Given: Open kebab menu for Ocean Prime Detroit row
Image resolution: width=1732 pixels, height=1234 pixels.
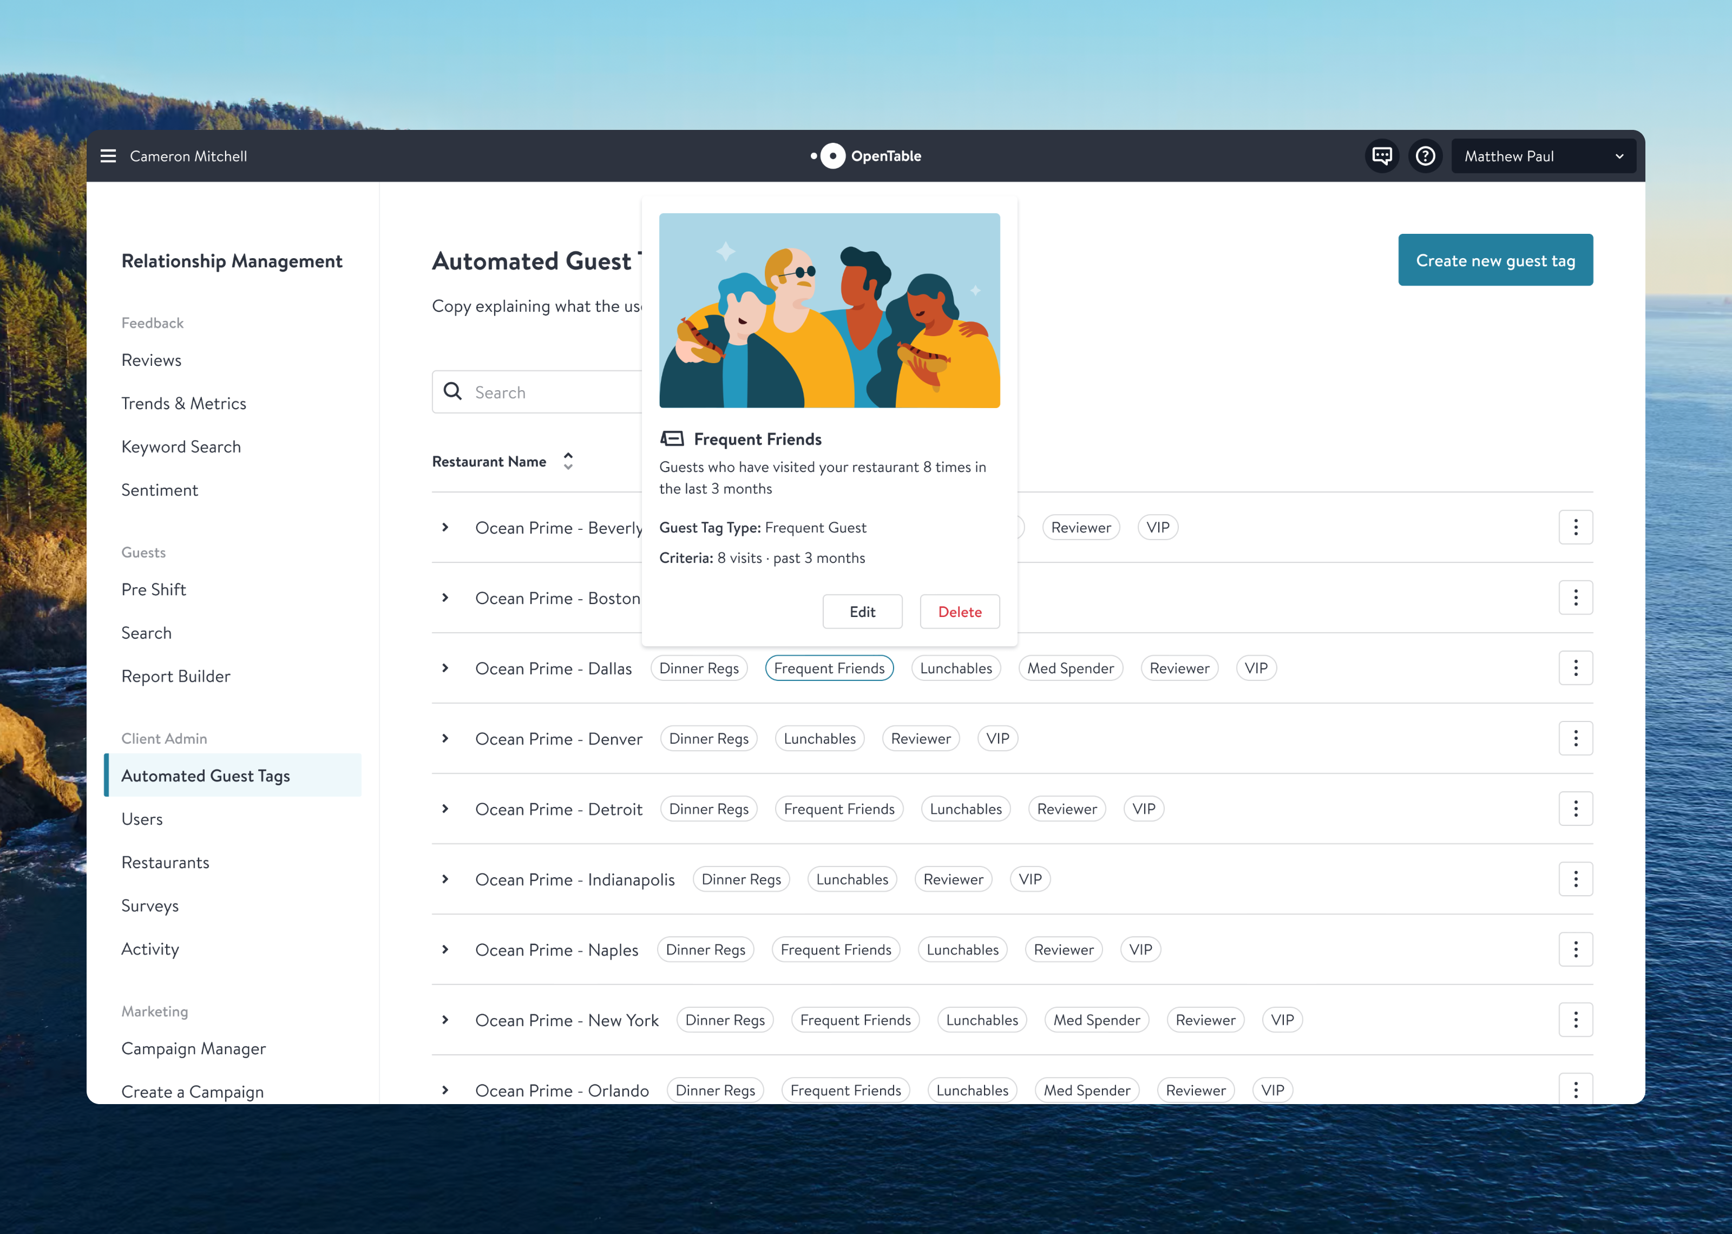Looking at the screenshot, I should [x=1576, y=809].
